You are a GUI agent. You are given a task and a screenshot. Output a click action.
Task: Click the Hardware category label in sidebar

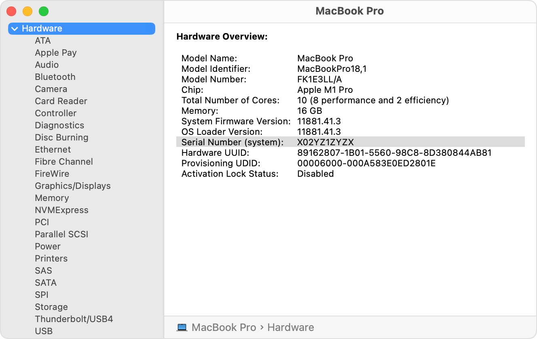click(42, 29)
